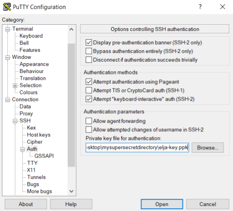Collapse the Connection tree node

pos(7,100)
